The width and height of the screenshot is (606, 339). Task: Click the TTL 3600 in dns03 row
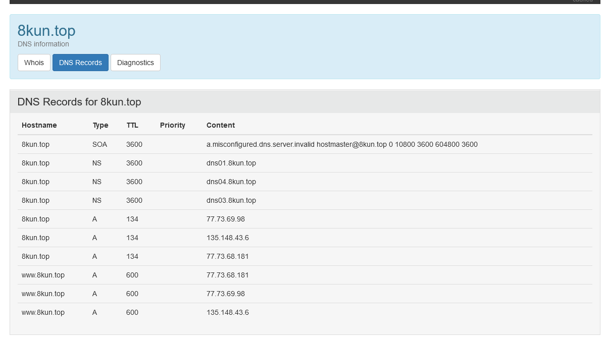pyautogui.click(x=134, y=200)
